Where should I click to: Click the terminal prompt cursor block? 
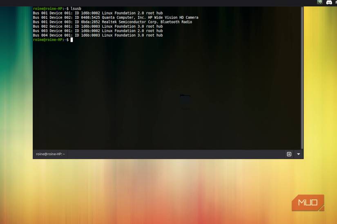72,40
